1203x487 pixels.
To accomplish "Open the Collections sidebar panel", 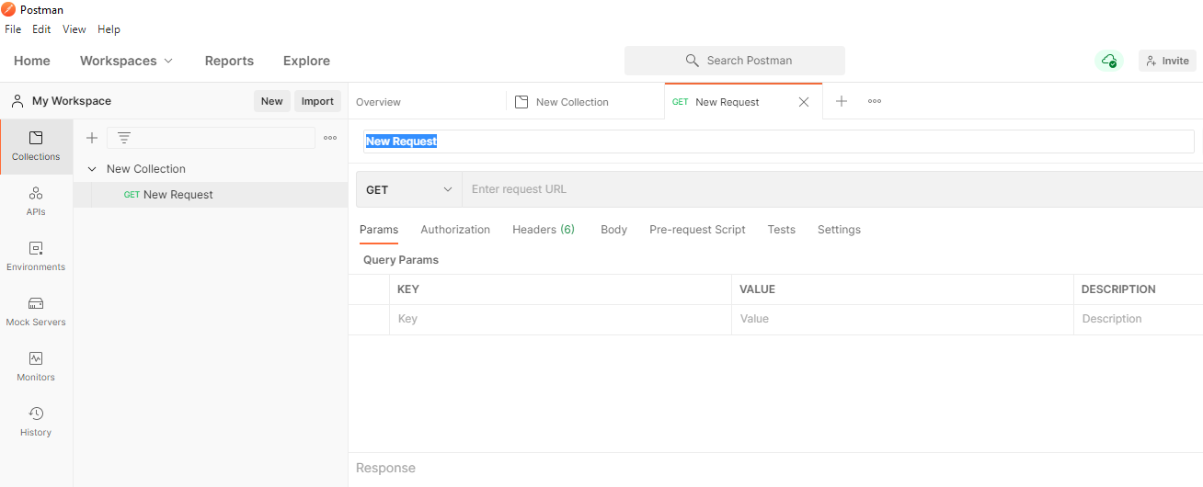I will click(x=36, y=146).
